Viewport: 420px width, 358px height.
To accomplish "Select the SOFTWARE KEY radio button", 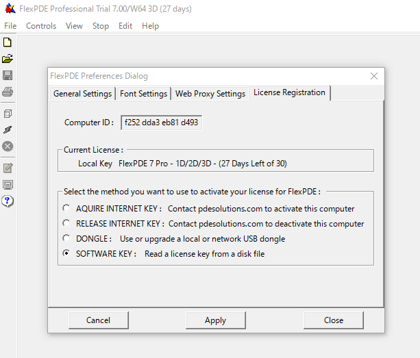I will click(66, 253).
